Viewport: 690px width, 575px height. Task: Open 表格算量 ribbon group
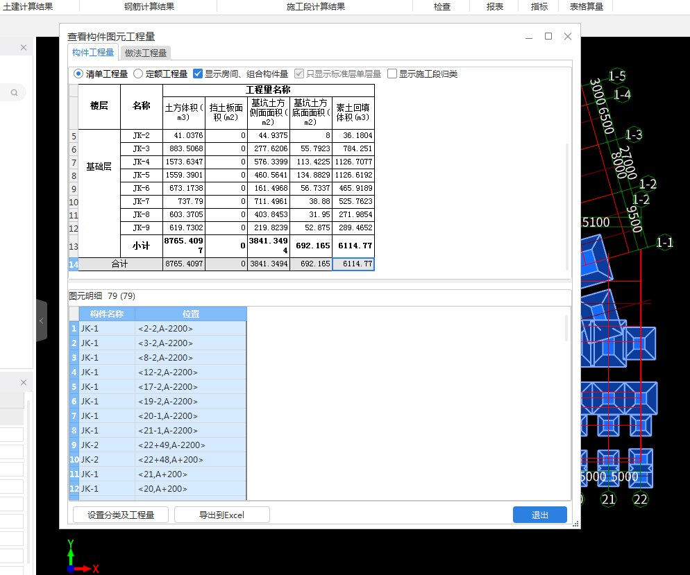(x=586, y=7)
